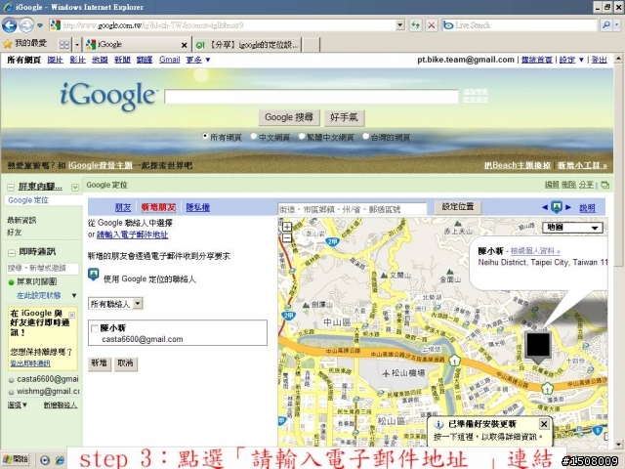Open the 選項 chat options menu
Image resolution: width=625 pixels, height=469 pixels.
(x=18, y=405)
